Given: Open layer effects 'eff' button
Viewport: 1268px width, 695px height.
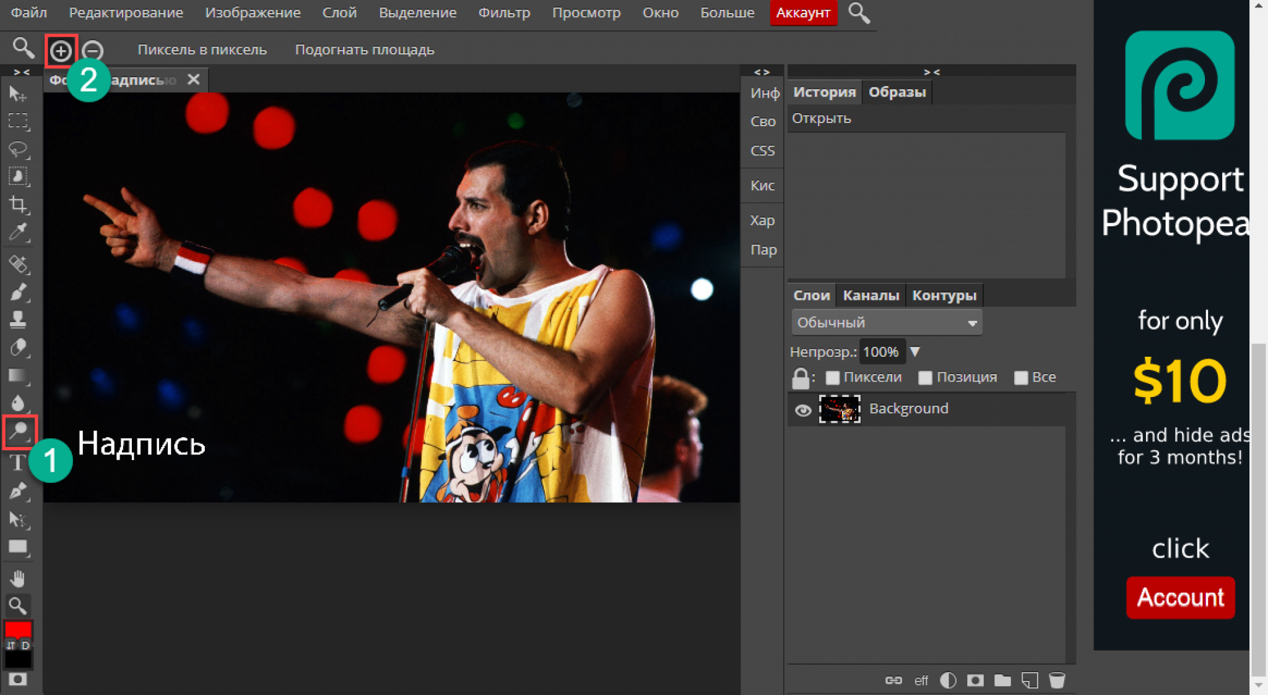Looking at the screenshot, I should (x=921, y=680).
